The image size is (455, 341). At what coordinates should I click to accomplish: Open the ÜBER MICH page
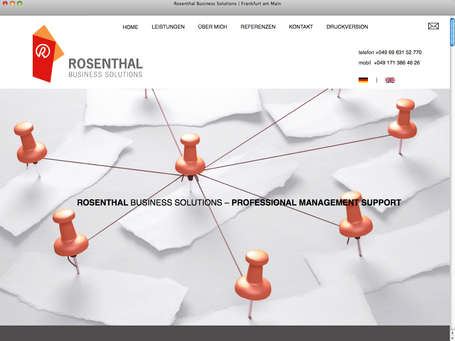tap(212, 27)
